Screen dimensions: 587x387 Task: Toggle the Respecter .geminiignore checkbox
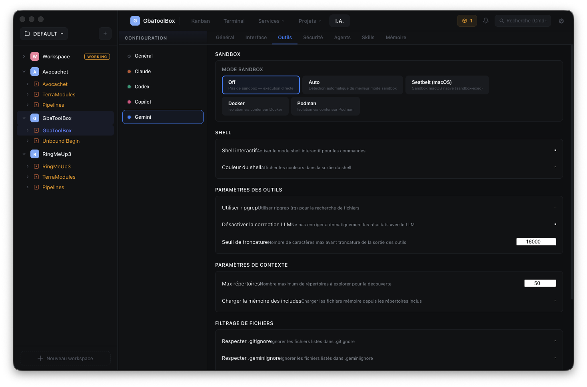click(555, 358)
